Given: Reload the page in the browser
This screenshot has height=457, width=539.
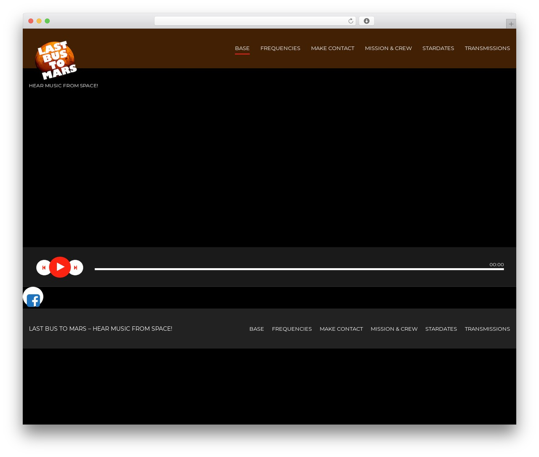Looking at the screenshot, I should point(351,21).
